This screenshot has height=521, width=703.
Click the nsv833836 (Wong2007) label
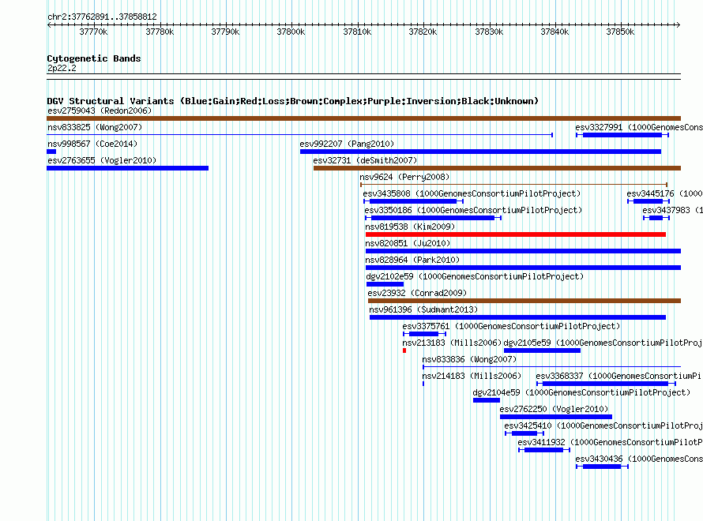tap(469, 359)
